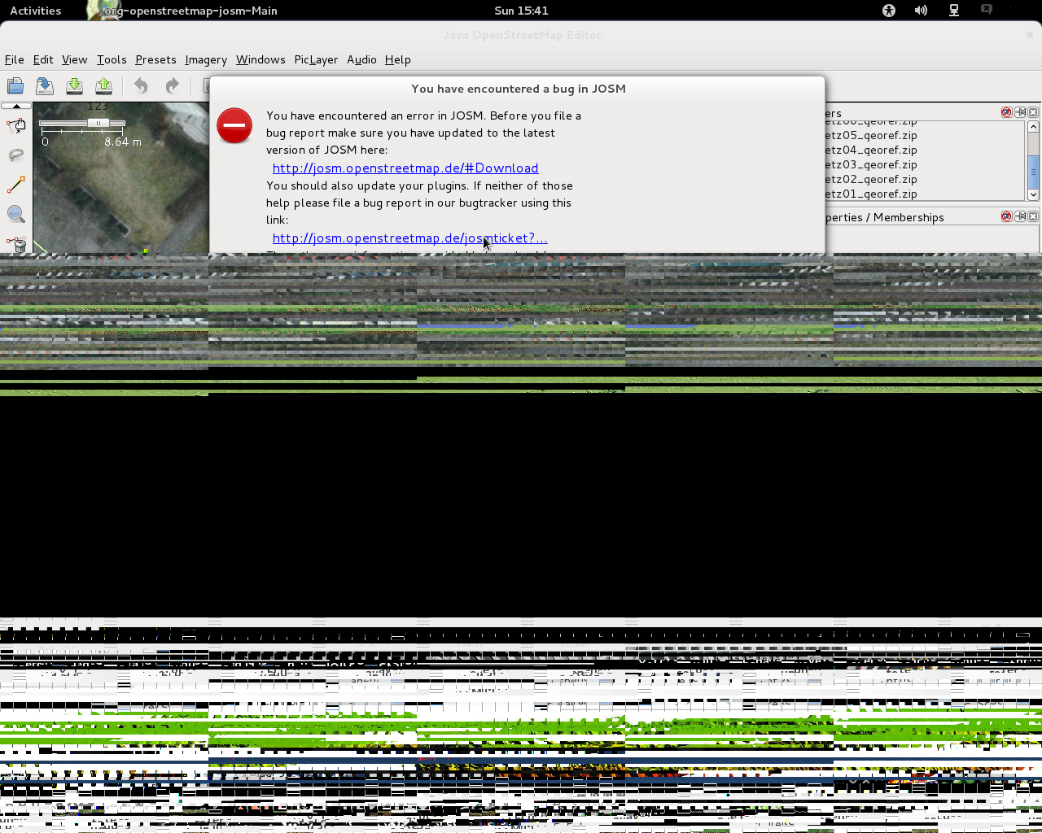
Task: Pin the Layers panel
Action: [x=1020, y=112]
